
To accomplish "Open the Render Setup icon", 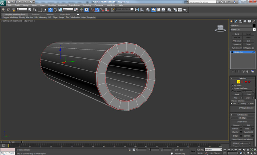I will pyautogui.click(x=175, y=10).
